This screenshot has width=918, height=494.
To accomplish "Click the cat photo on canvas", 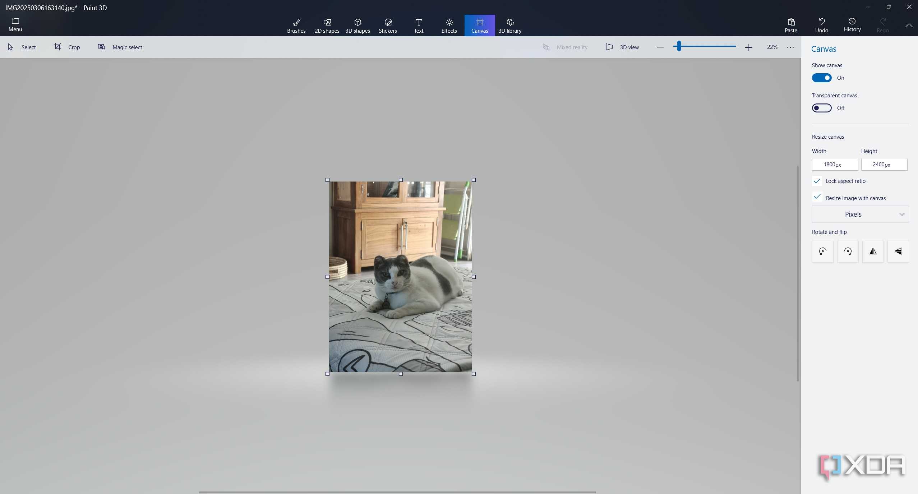I will point(400,277).
